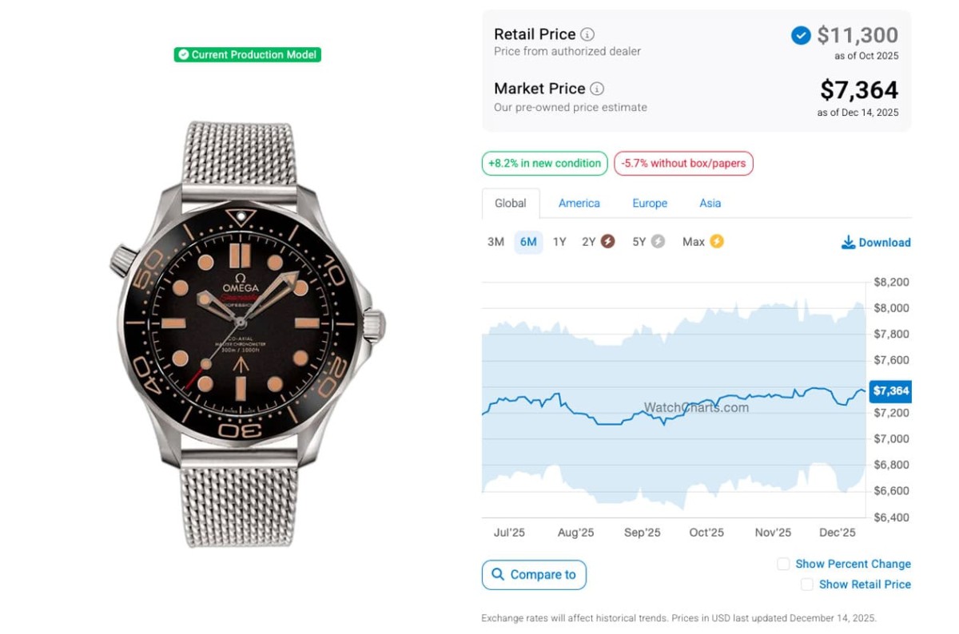959x634 pixels.
Task: Choose the 1Y time range
Action: (x=559, y=242)
